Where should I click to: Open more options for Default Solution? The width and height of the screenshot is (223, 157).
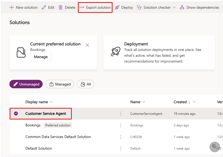(121, 148)
